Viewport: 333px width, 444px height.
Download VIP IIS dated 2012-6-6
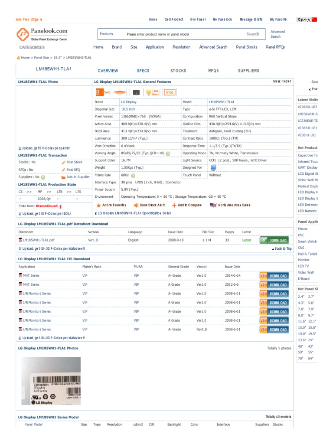pos(274,285)
